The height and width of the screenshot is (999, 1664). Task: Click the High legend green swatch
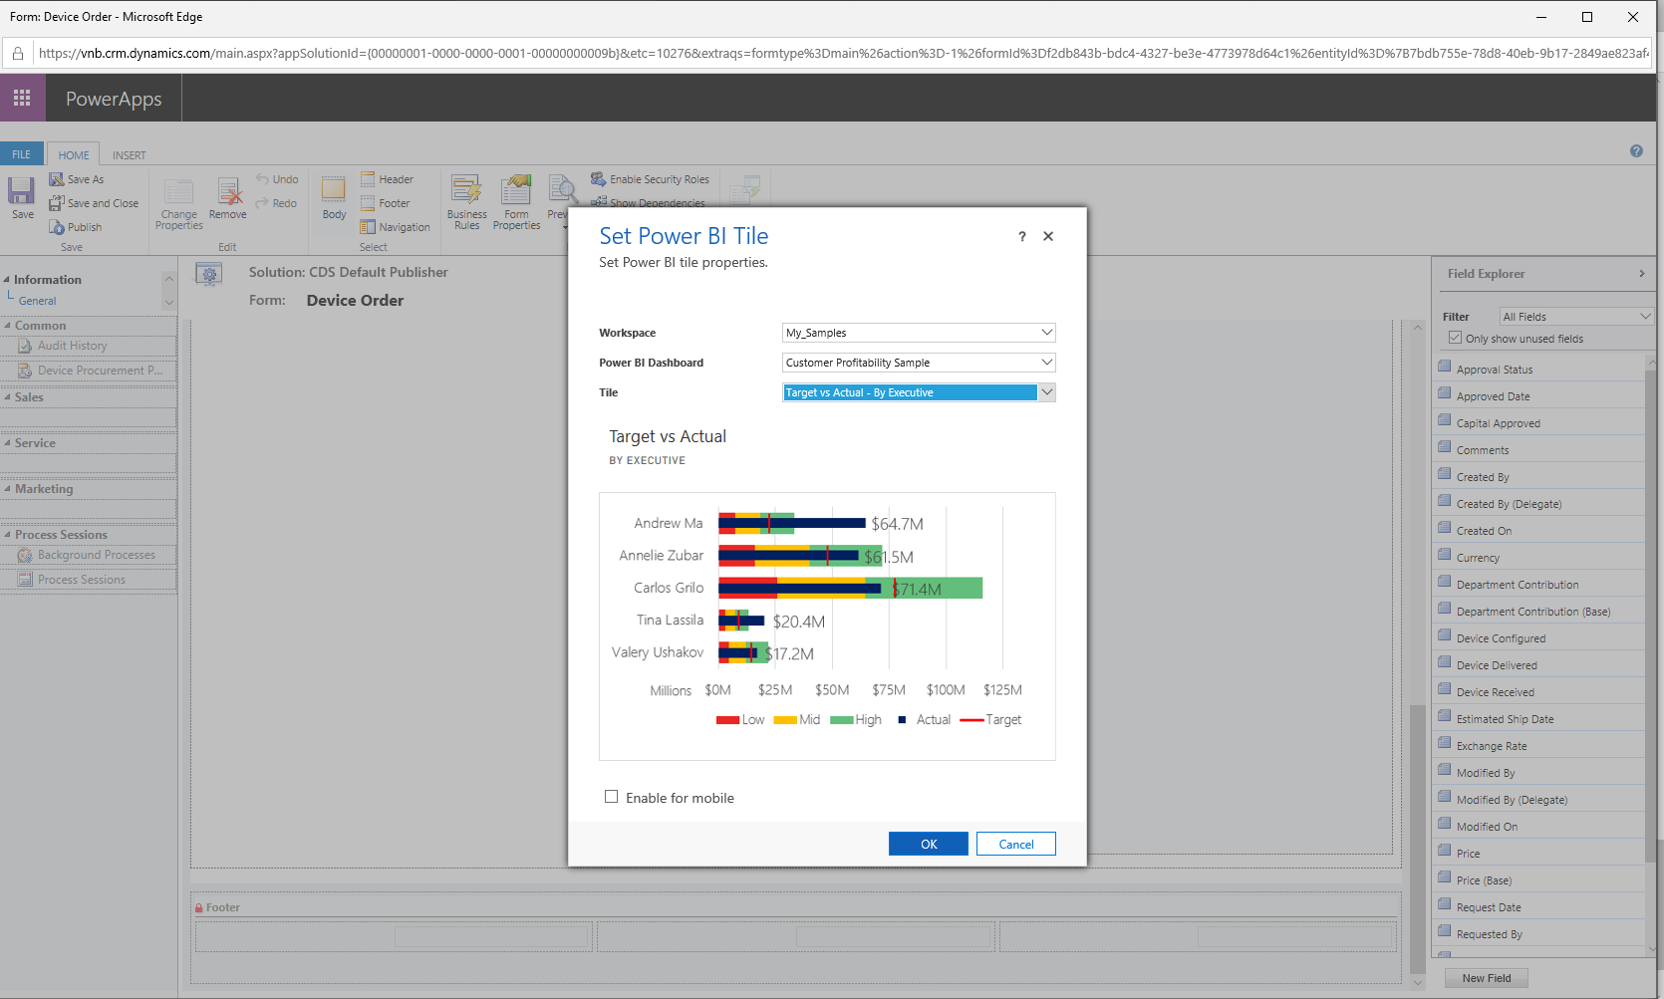pos(842,720)
